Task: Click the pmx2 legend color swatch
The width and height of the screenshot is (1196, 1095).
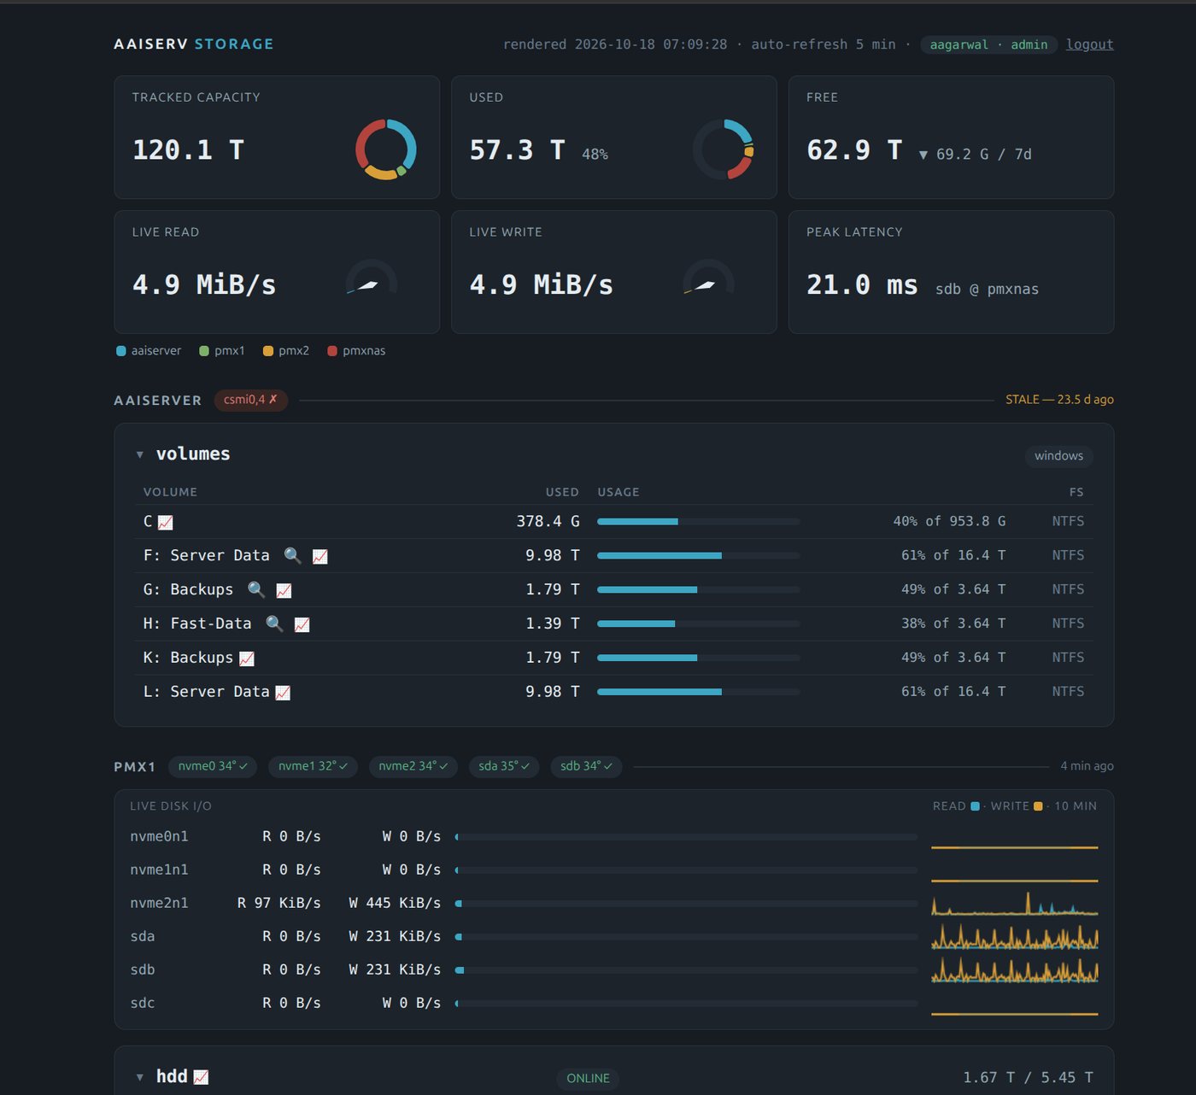Action: click(x=268, y=351)
